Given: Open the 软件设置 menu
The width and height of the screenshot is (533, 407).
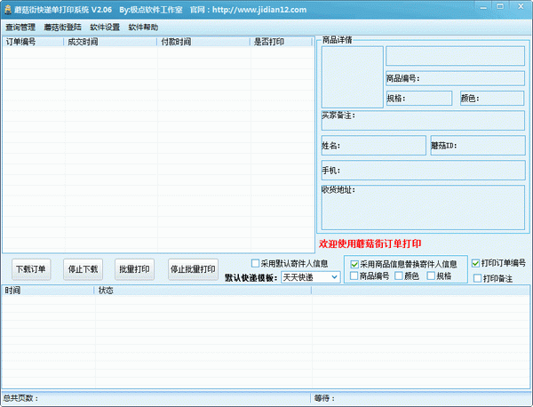Looking at the screenshot, I should (x=105, y=27).
